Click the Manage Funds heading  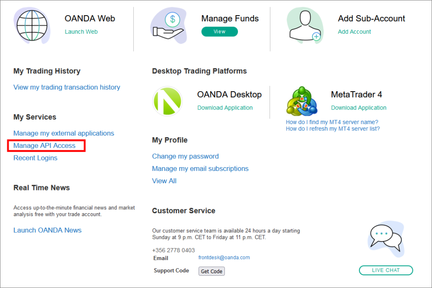[230, 19]
